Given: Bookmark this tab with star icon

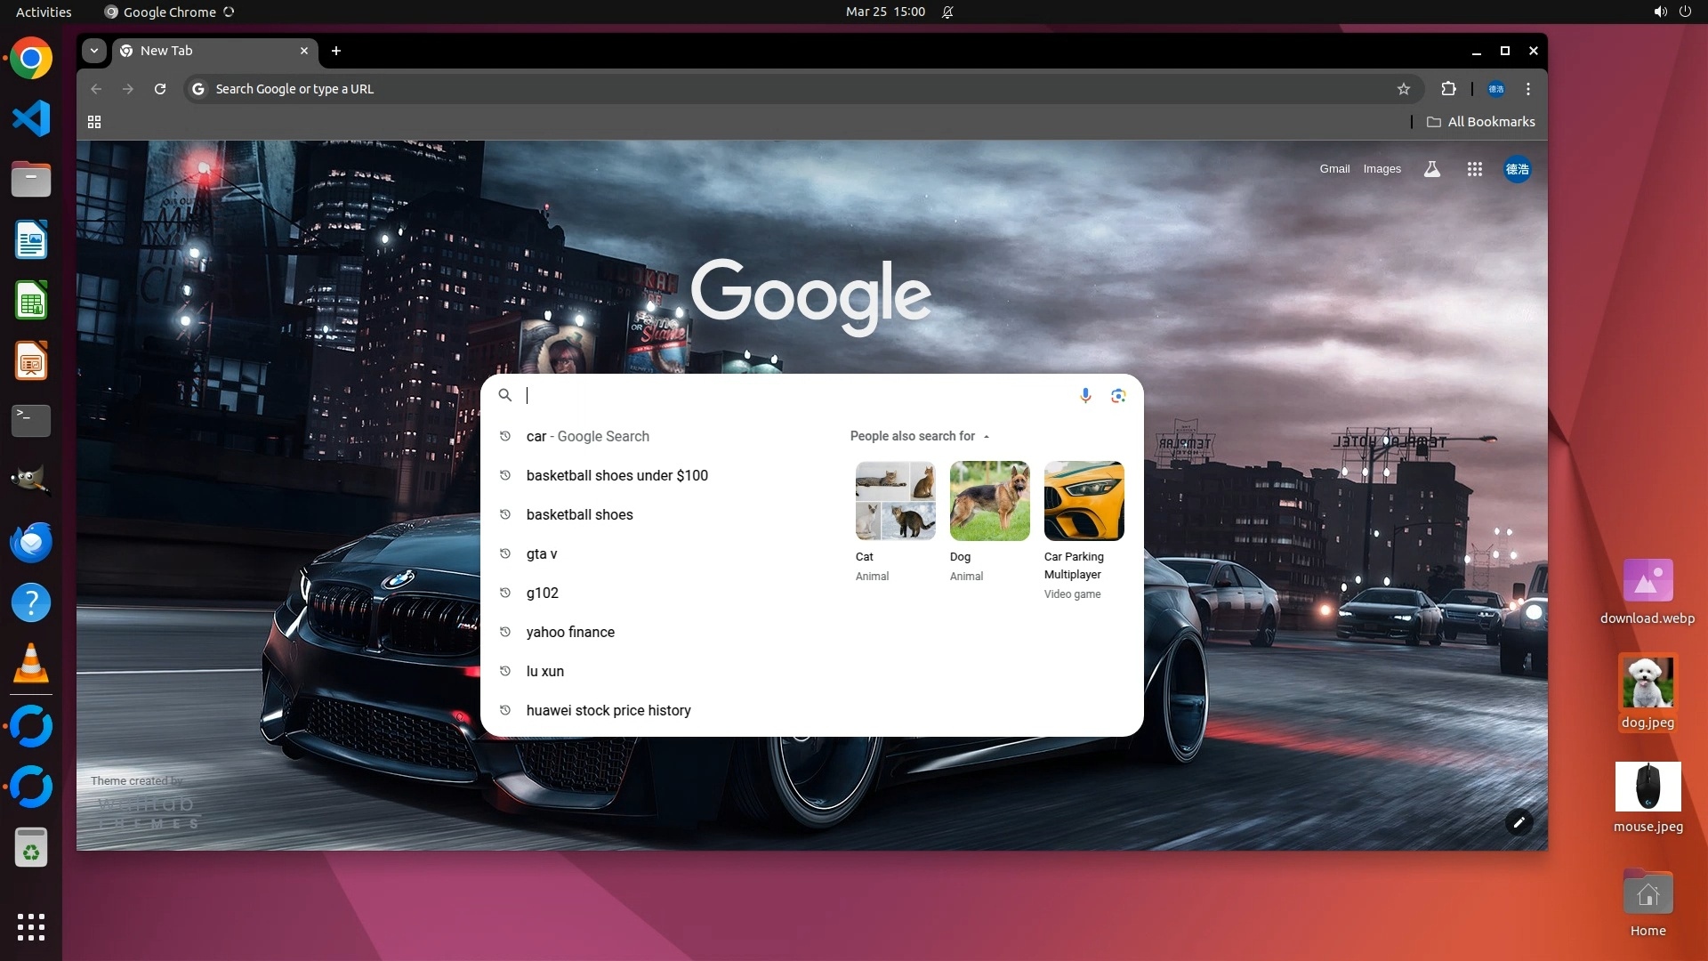Looking at the screenshot, I should pos(1404,89).
